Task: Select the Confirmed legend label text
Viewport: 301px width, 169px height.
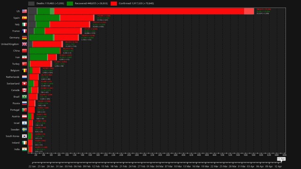Action: coord(136,3)
